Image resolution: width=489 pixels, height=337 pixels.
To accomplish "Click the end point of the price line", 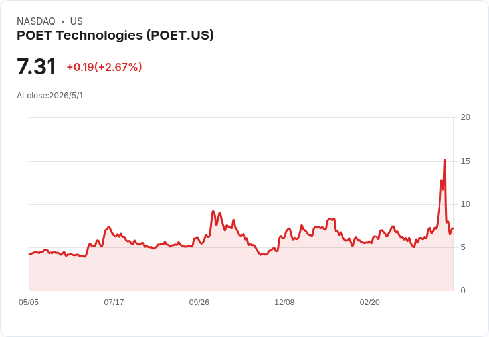I will click(x=453, y=228).
